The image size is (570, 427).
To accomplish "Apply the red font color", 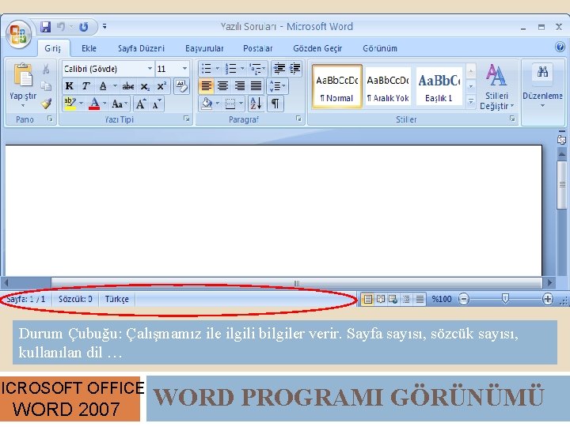I will [x=94, y=104].
